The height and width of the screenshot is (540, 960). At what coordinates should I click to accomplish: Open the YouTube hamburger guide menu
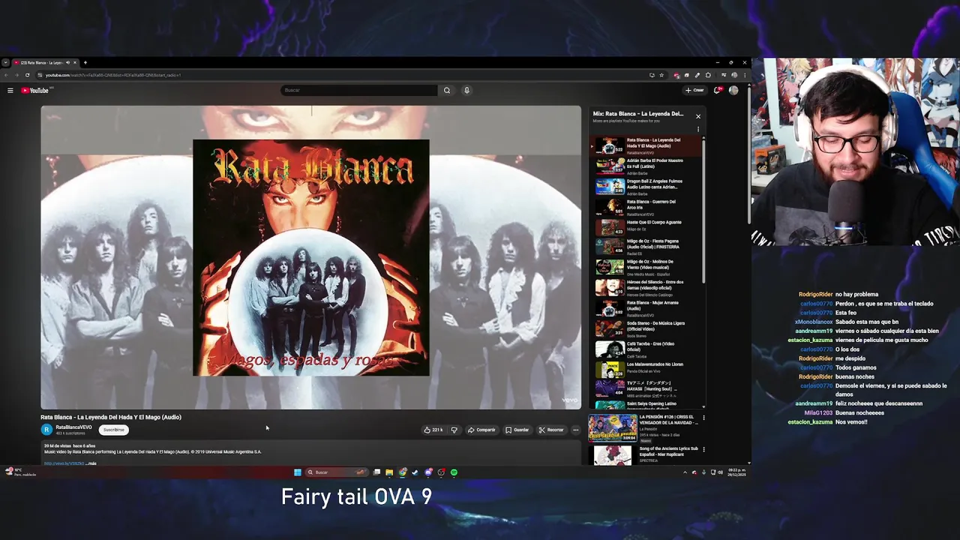coord(10,91)
